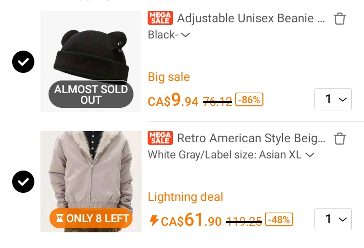Open the black beanie product image
This screenshot has height=248, width=364.
(x=91, y=62)
